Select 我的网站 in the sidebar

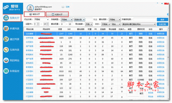coord(15,60)
